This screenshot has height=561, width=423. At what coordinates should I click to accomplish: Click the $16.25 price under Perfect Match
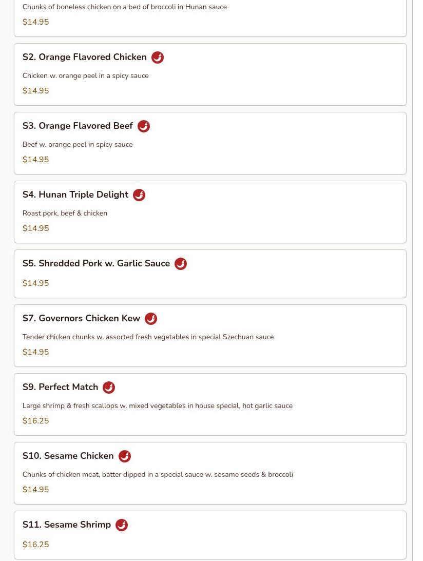(x=36, y=421)
